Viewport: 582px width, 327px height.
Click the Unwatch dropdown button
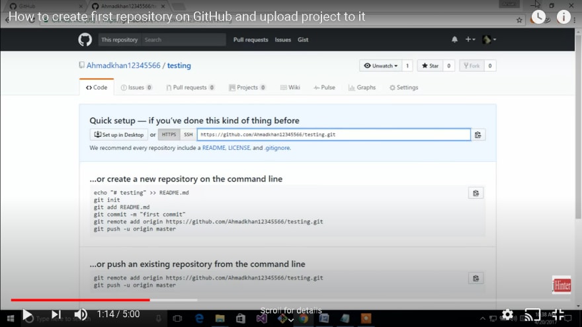coord(380,65)
